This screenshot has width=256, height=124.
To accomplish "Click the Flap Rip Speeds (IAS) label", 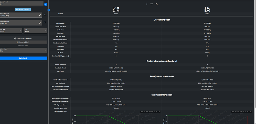I will click(60, 111).
